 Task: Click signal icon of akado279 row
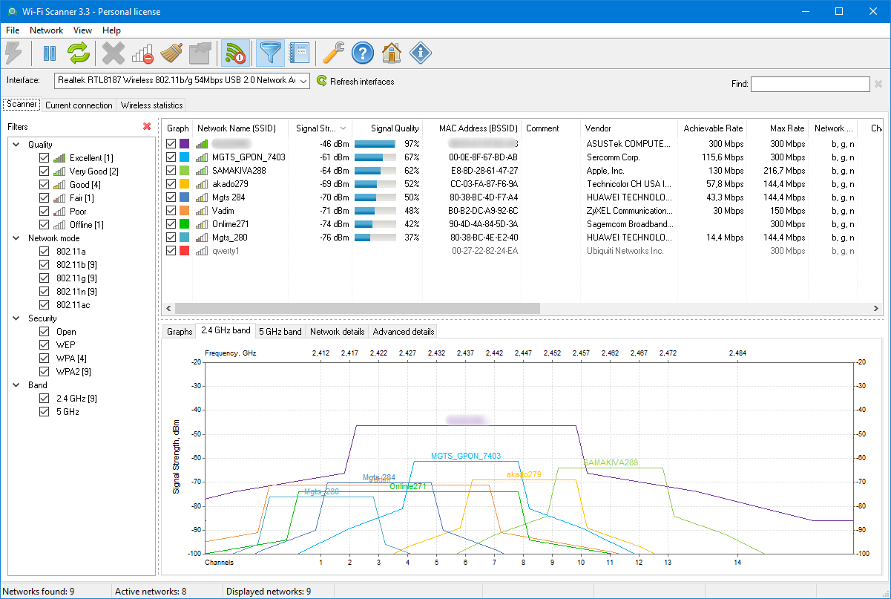tap(202, 184)
